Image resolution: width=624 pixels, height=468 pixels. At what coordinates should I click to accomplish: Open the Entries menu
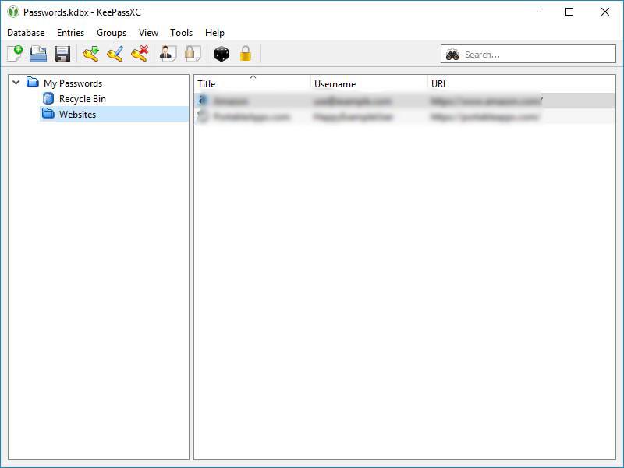tap(70, 33)
